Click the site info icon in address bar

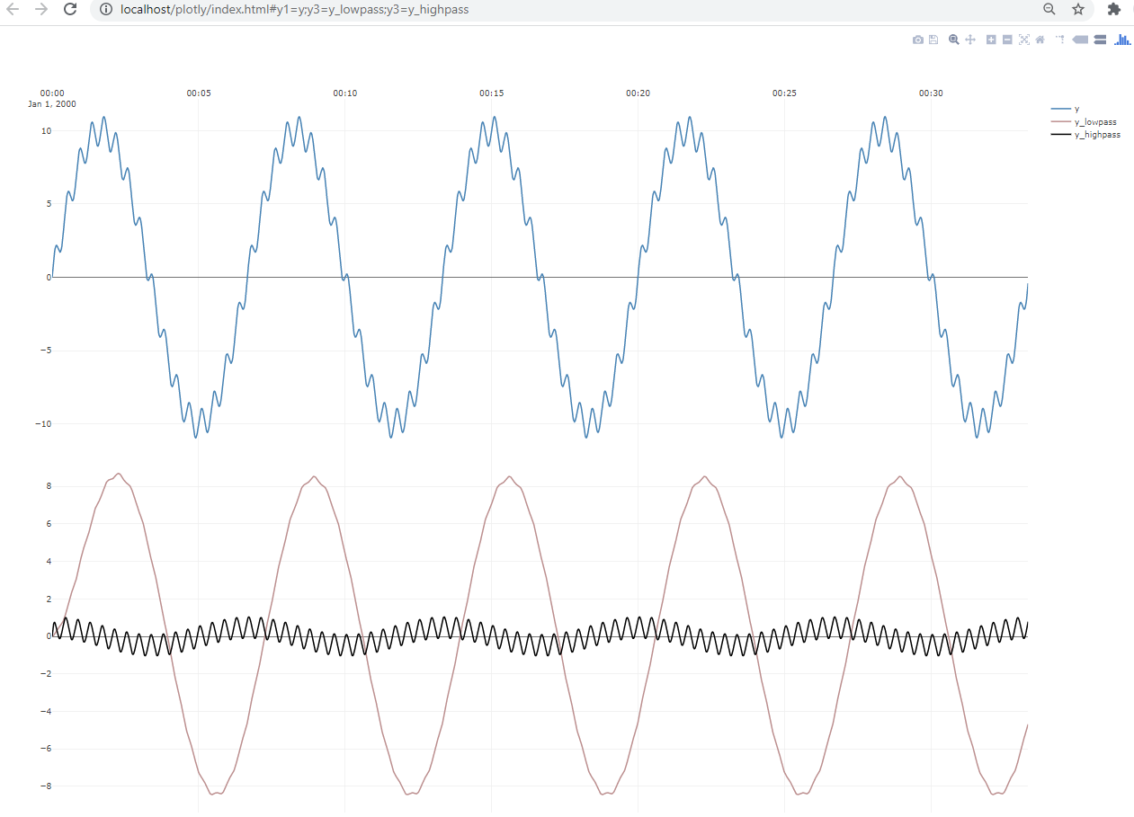click(107, 10)
